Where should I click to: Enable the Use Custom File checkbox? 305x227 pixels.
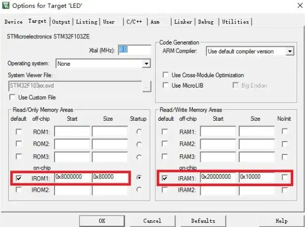(x=12, y=97)
